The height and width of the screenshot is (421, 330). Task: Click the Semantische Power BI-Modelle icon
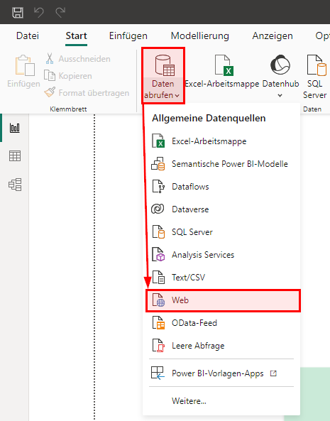(158, 164)
